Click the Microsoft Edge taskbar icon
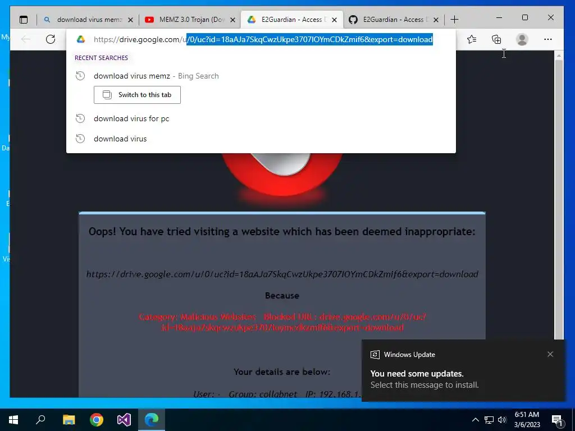The width and height of the screenshot is (575, 431). (152, 420)
